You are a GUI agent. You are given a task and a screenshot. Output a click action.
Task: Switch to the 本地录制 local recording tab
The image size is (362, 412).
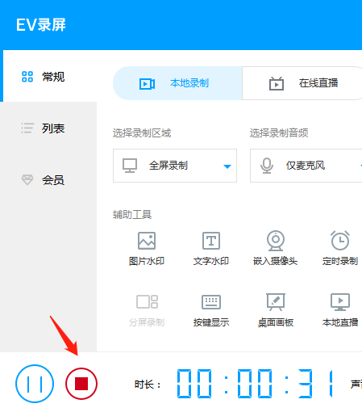[177, 83]
